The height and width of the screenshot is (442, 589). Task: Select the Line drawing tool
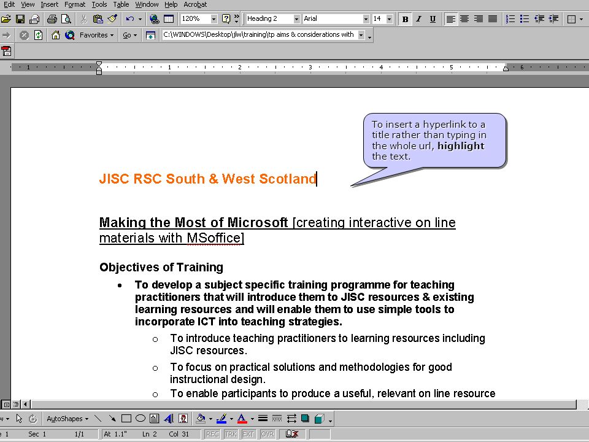click(98, 418)
